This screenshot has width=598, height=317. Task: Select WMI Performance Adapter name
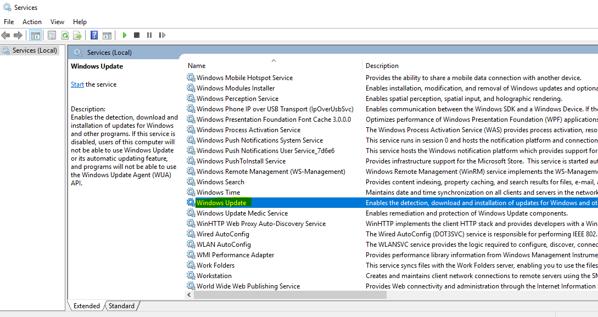click(236, 255)
